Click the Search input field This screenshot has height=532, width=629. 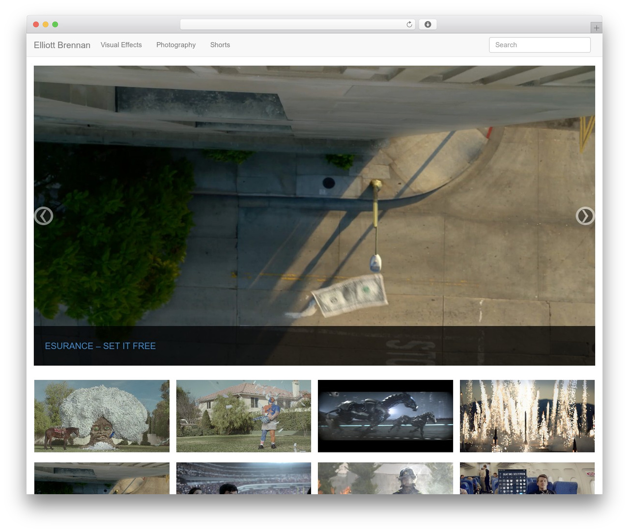coord(540,45)
